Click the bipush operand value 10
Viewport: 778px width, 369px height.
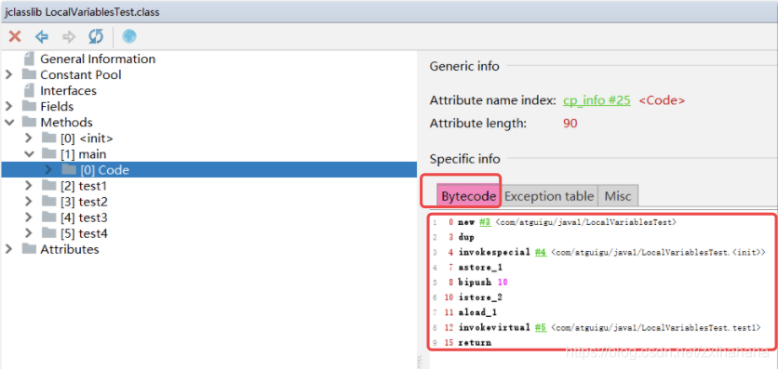pyautogui.click(x=502, y=283)
